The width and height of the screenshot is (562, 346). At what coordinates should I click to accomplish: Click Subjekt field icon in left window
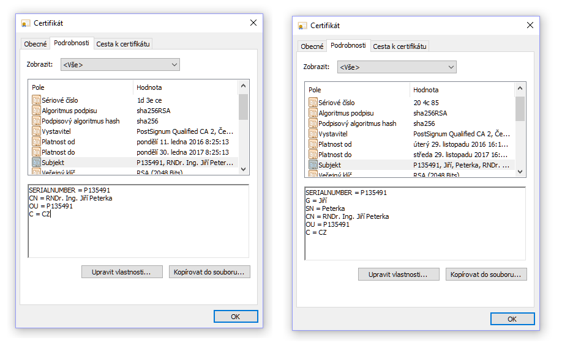coord(36,162)
